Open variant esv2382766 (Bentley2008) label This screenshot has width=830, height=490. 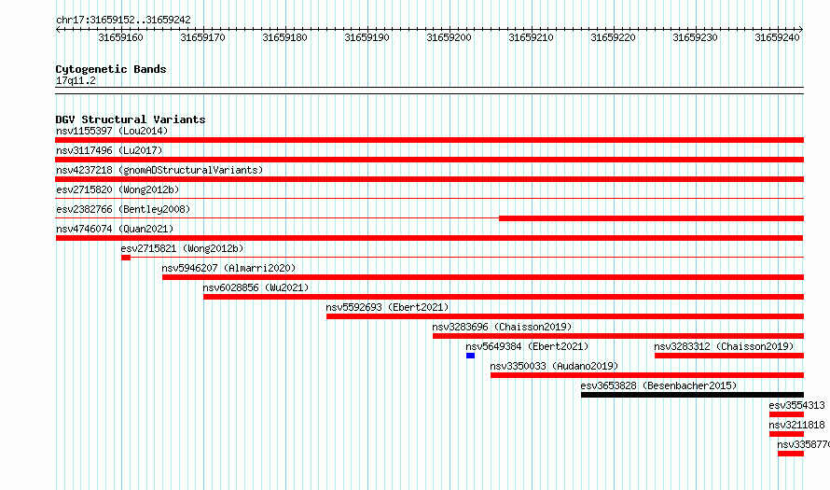[123, 209]
